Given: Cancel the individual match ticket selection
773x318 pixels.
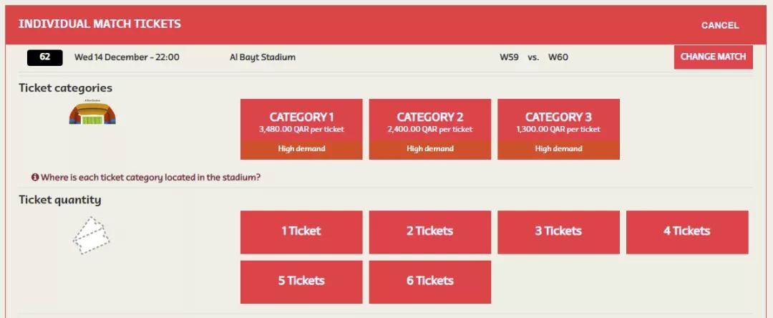Looking at the screenshot, I should (x=719, y=25).
